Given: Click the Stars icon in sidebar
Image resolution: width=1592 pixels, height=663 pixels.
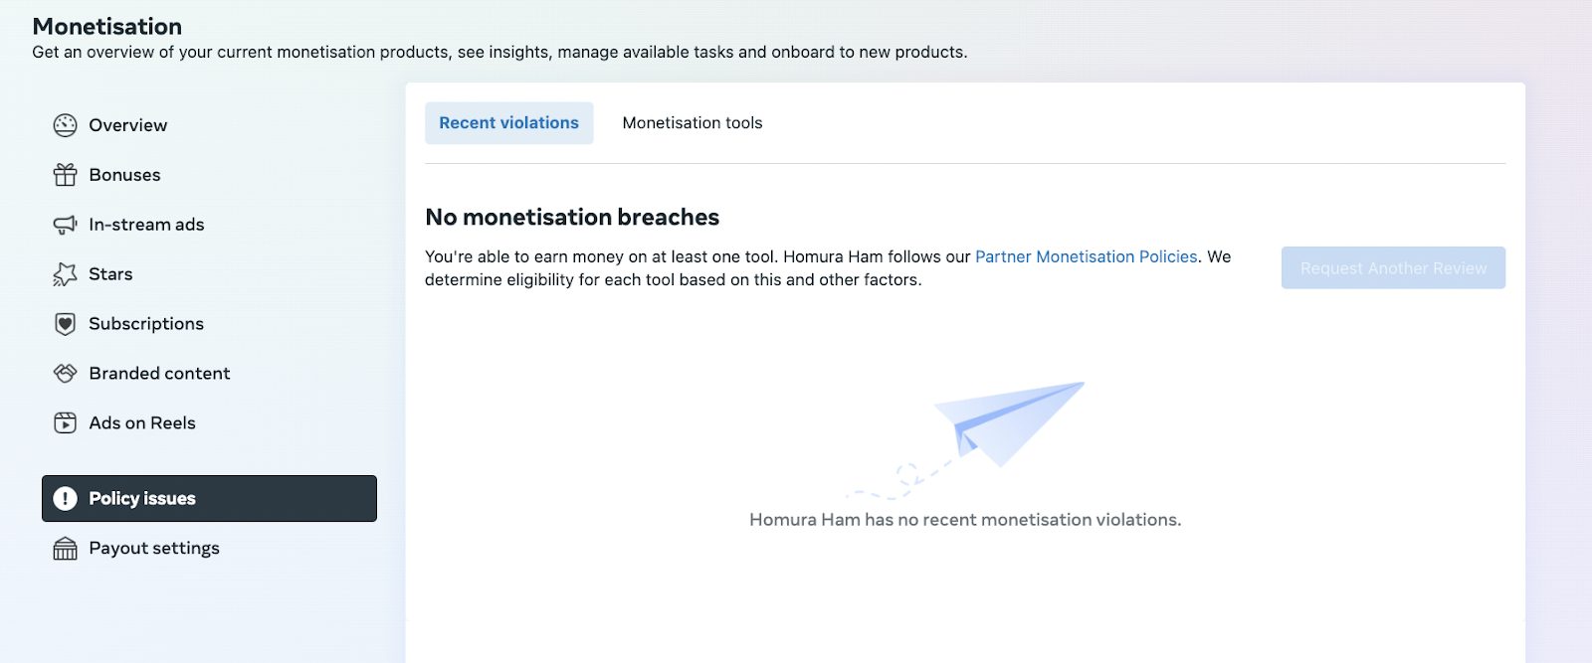Looking at the screenshot, I should pyautogui.click(x=65, y=274).
